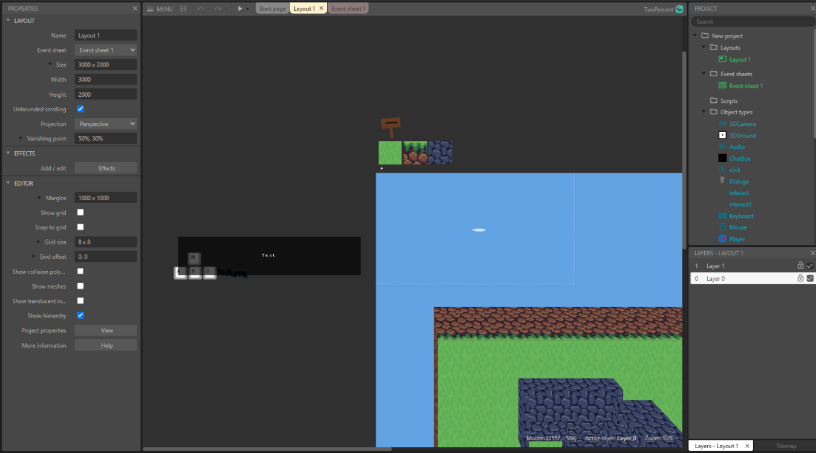This screenshot has width=816, height=453.
Task: Select the Keyboard object icon
Action: (722, 216)
